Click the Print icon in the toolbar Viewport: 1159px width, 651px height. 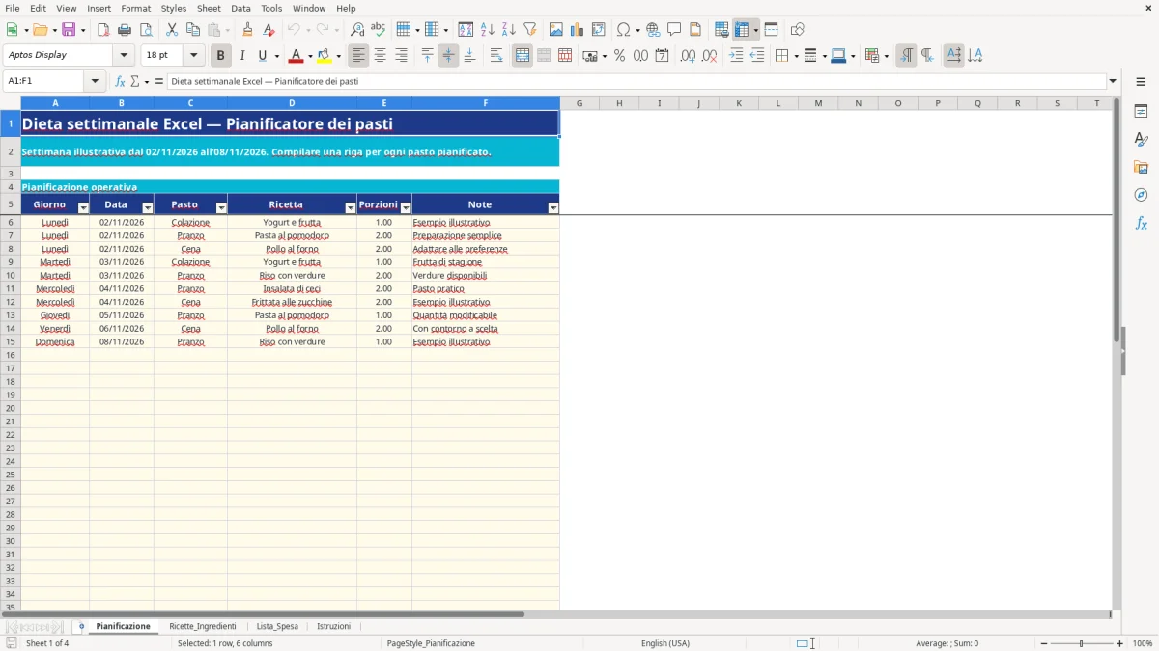point(125,30)
